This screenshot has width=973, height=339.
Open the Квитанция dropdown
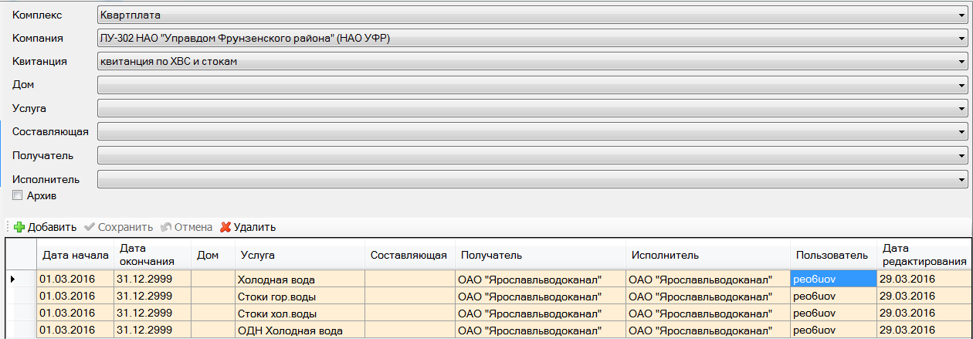click(962, 62)
